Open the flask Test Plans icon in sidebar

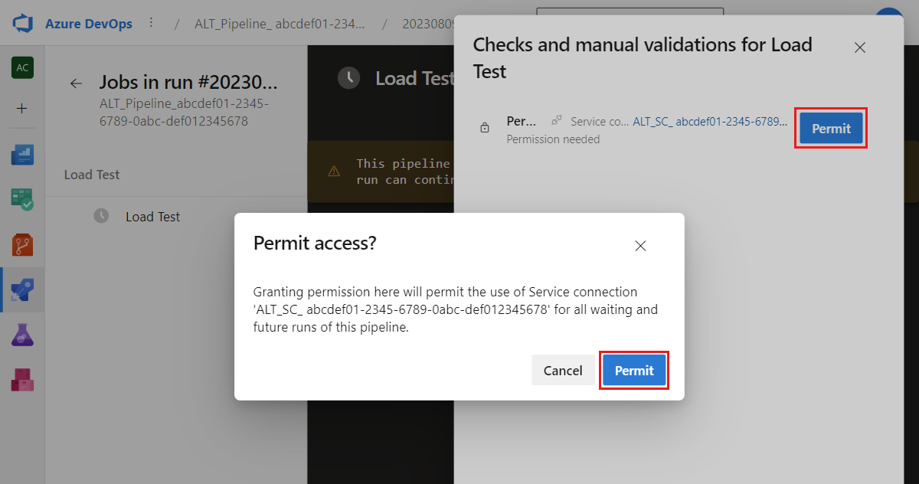coord(22,335)
